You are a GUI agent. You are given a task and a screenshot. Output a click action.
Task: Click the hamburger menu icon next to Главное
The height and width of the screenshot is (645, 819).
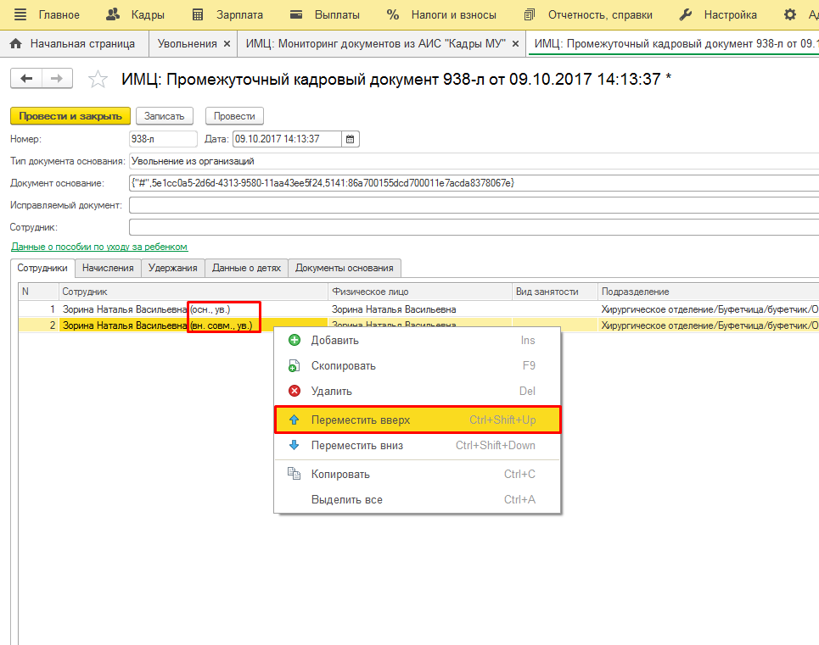[x=20, y=14]
